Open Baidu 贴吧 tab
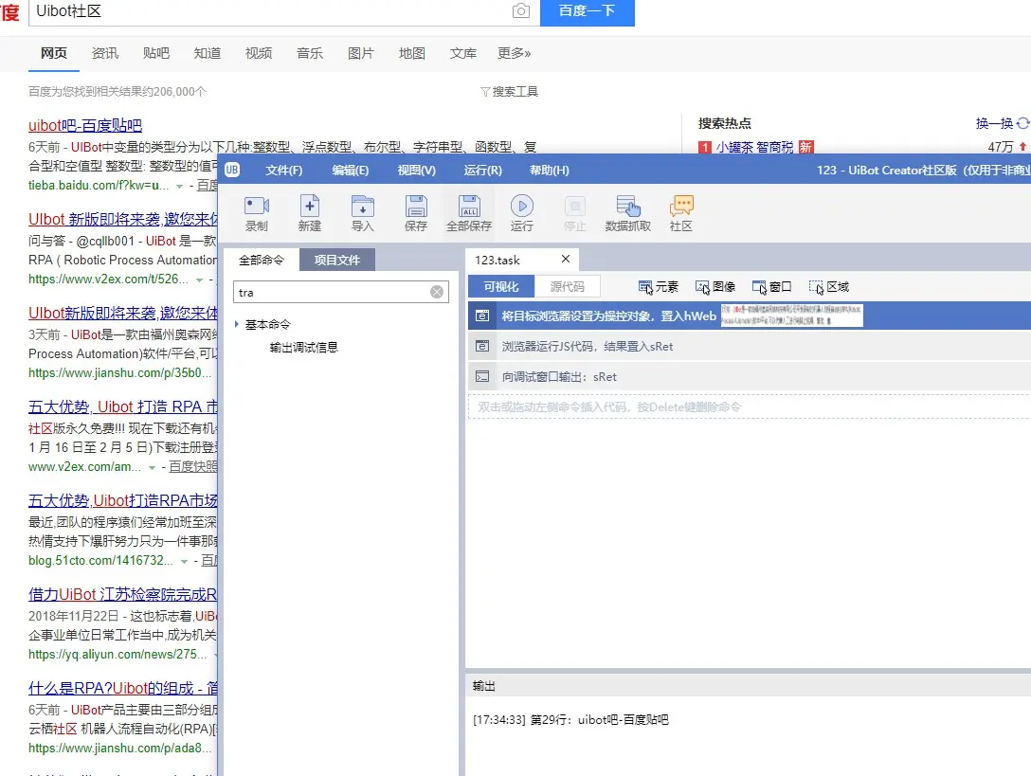1031x776 pixels. tap(156, 53)
